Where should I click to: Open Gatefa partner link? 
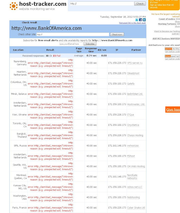click(x=131, y=84)
